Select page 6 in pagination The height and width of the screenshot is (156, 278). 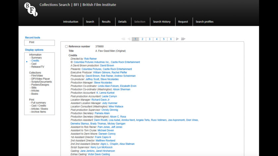coord(171,39)
